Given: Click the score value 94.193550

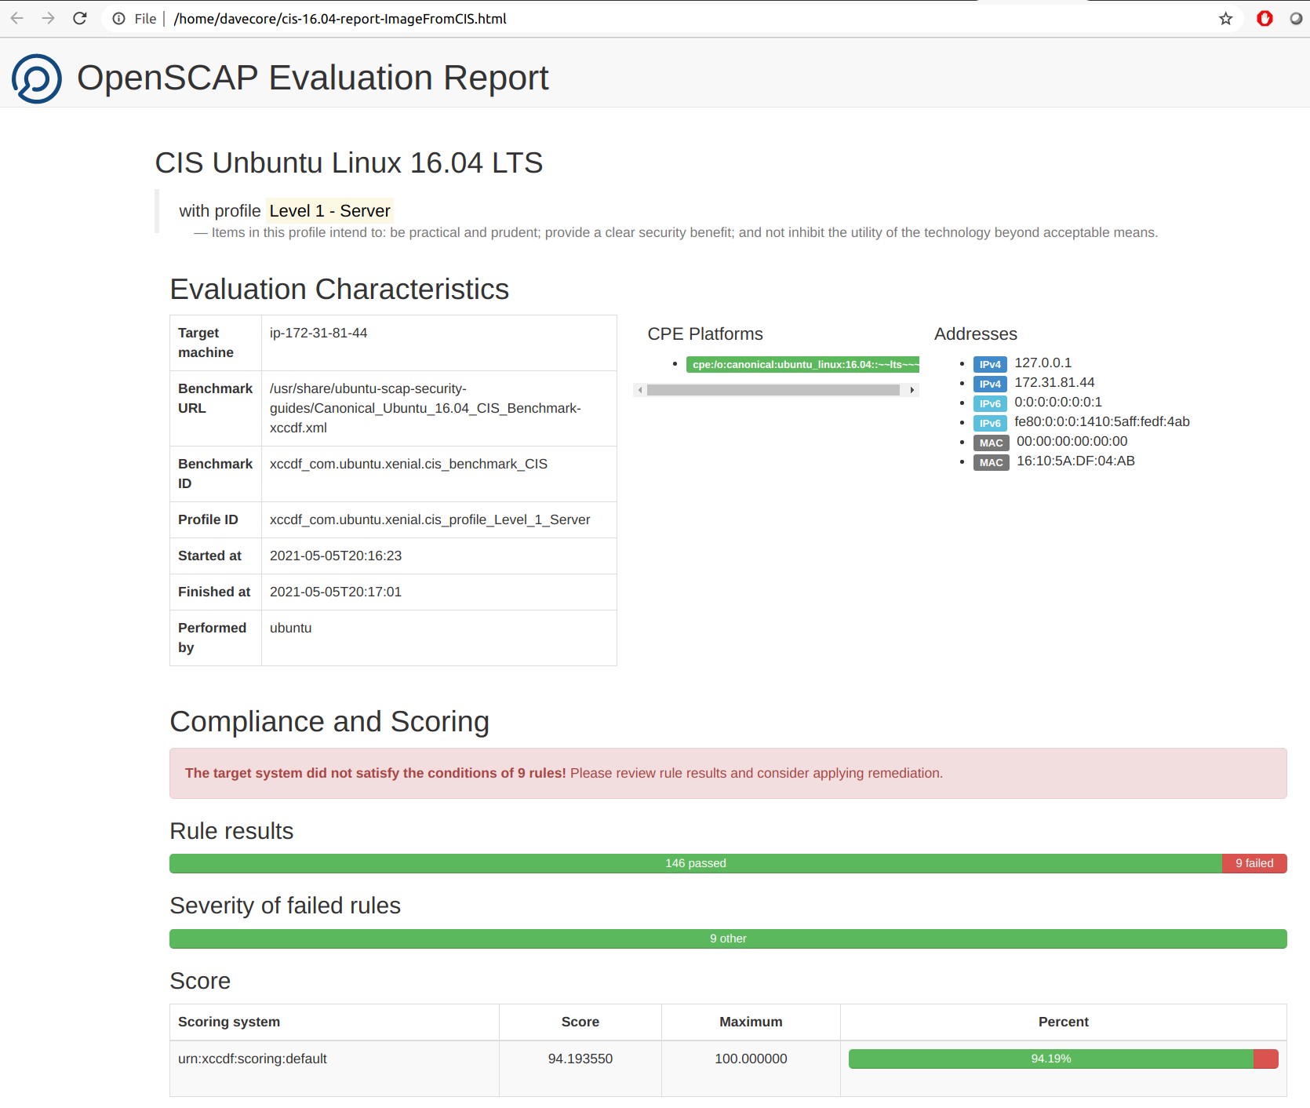Looking at the screenshot, I should click(580, 1059).
